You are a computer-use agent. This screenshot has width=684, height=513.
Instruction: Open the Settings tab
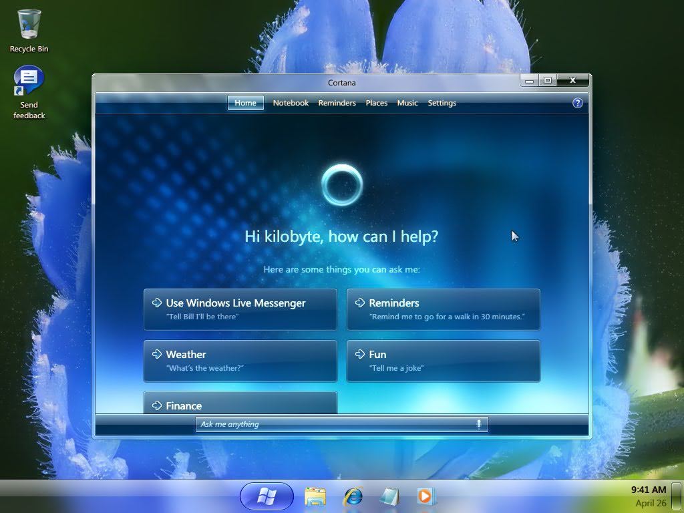442,103
